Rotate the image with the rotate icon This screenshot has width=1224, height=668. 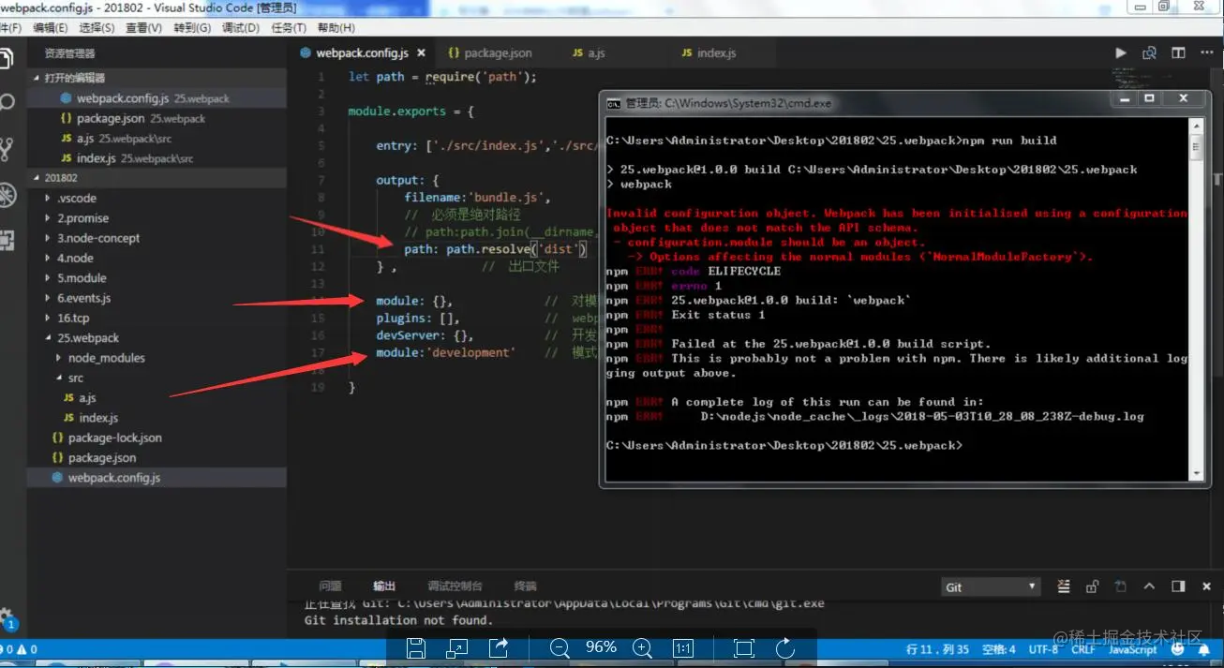click(x=785, y=647)
